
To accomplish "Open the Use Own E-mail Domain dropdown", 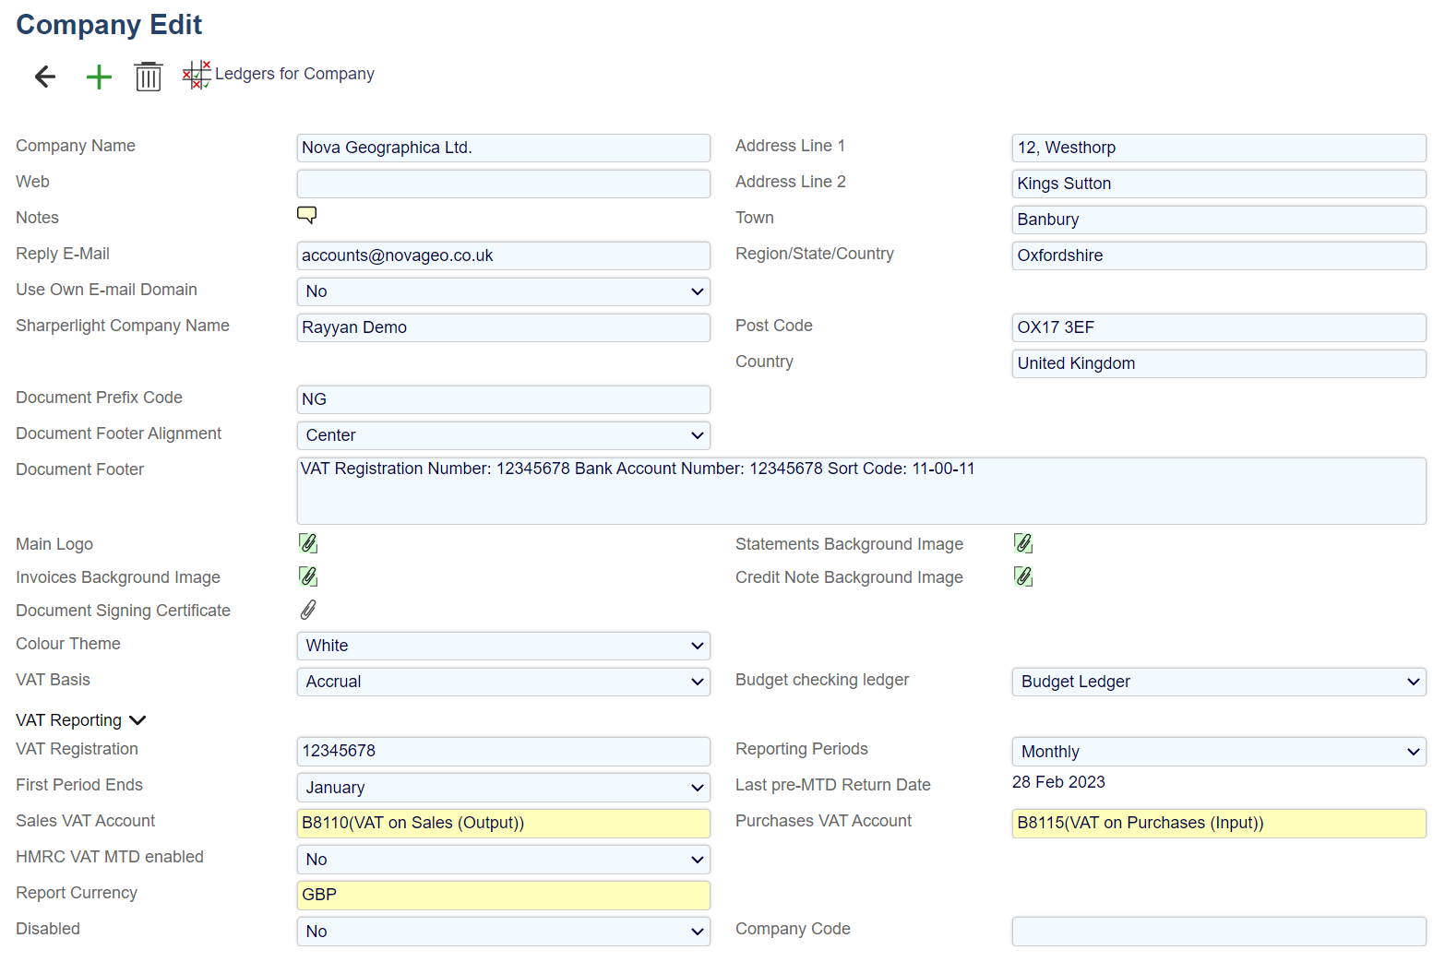I will tap(503, 291).
